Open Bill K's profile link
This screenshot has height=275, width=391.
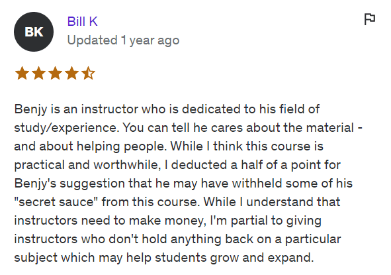click(82, 21)
